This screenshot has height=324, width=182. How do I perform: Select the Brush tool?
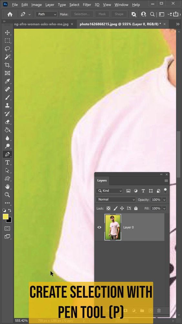(7, 97)
